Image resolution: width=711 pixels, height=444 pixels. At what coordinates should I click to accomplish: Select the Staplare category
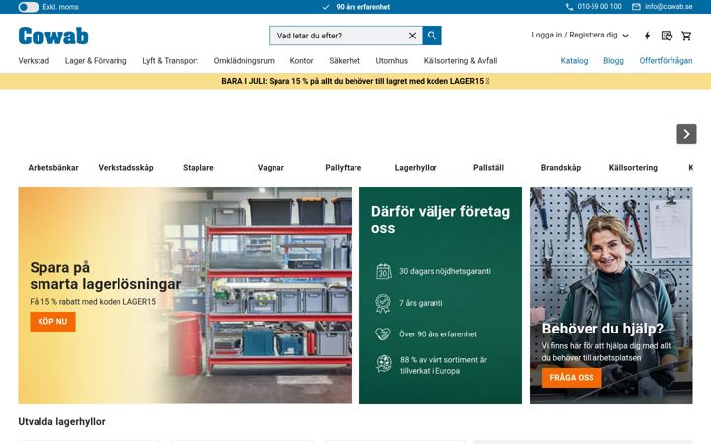point(198,167)
